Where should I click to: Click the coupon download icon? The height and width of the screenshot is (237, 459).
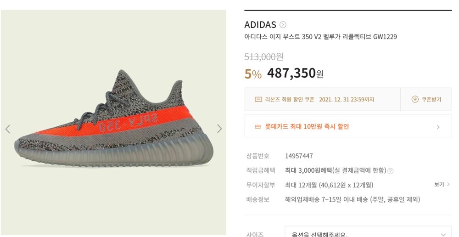click(415, 99)
